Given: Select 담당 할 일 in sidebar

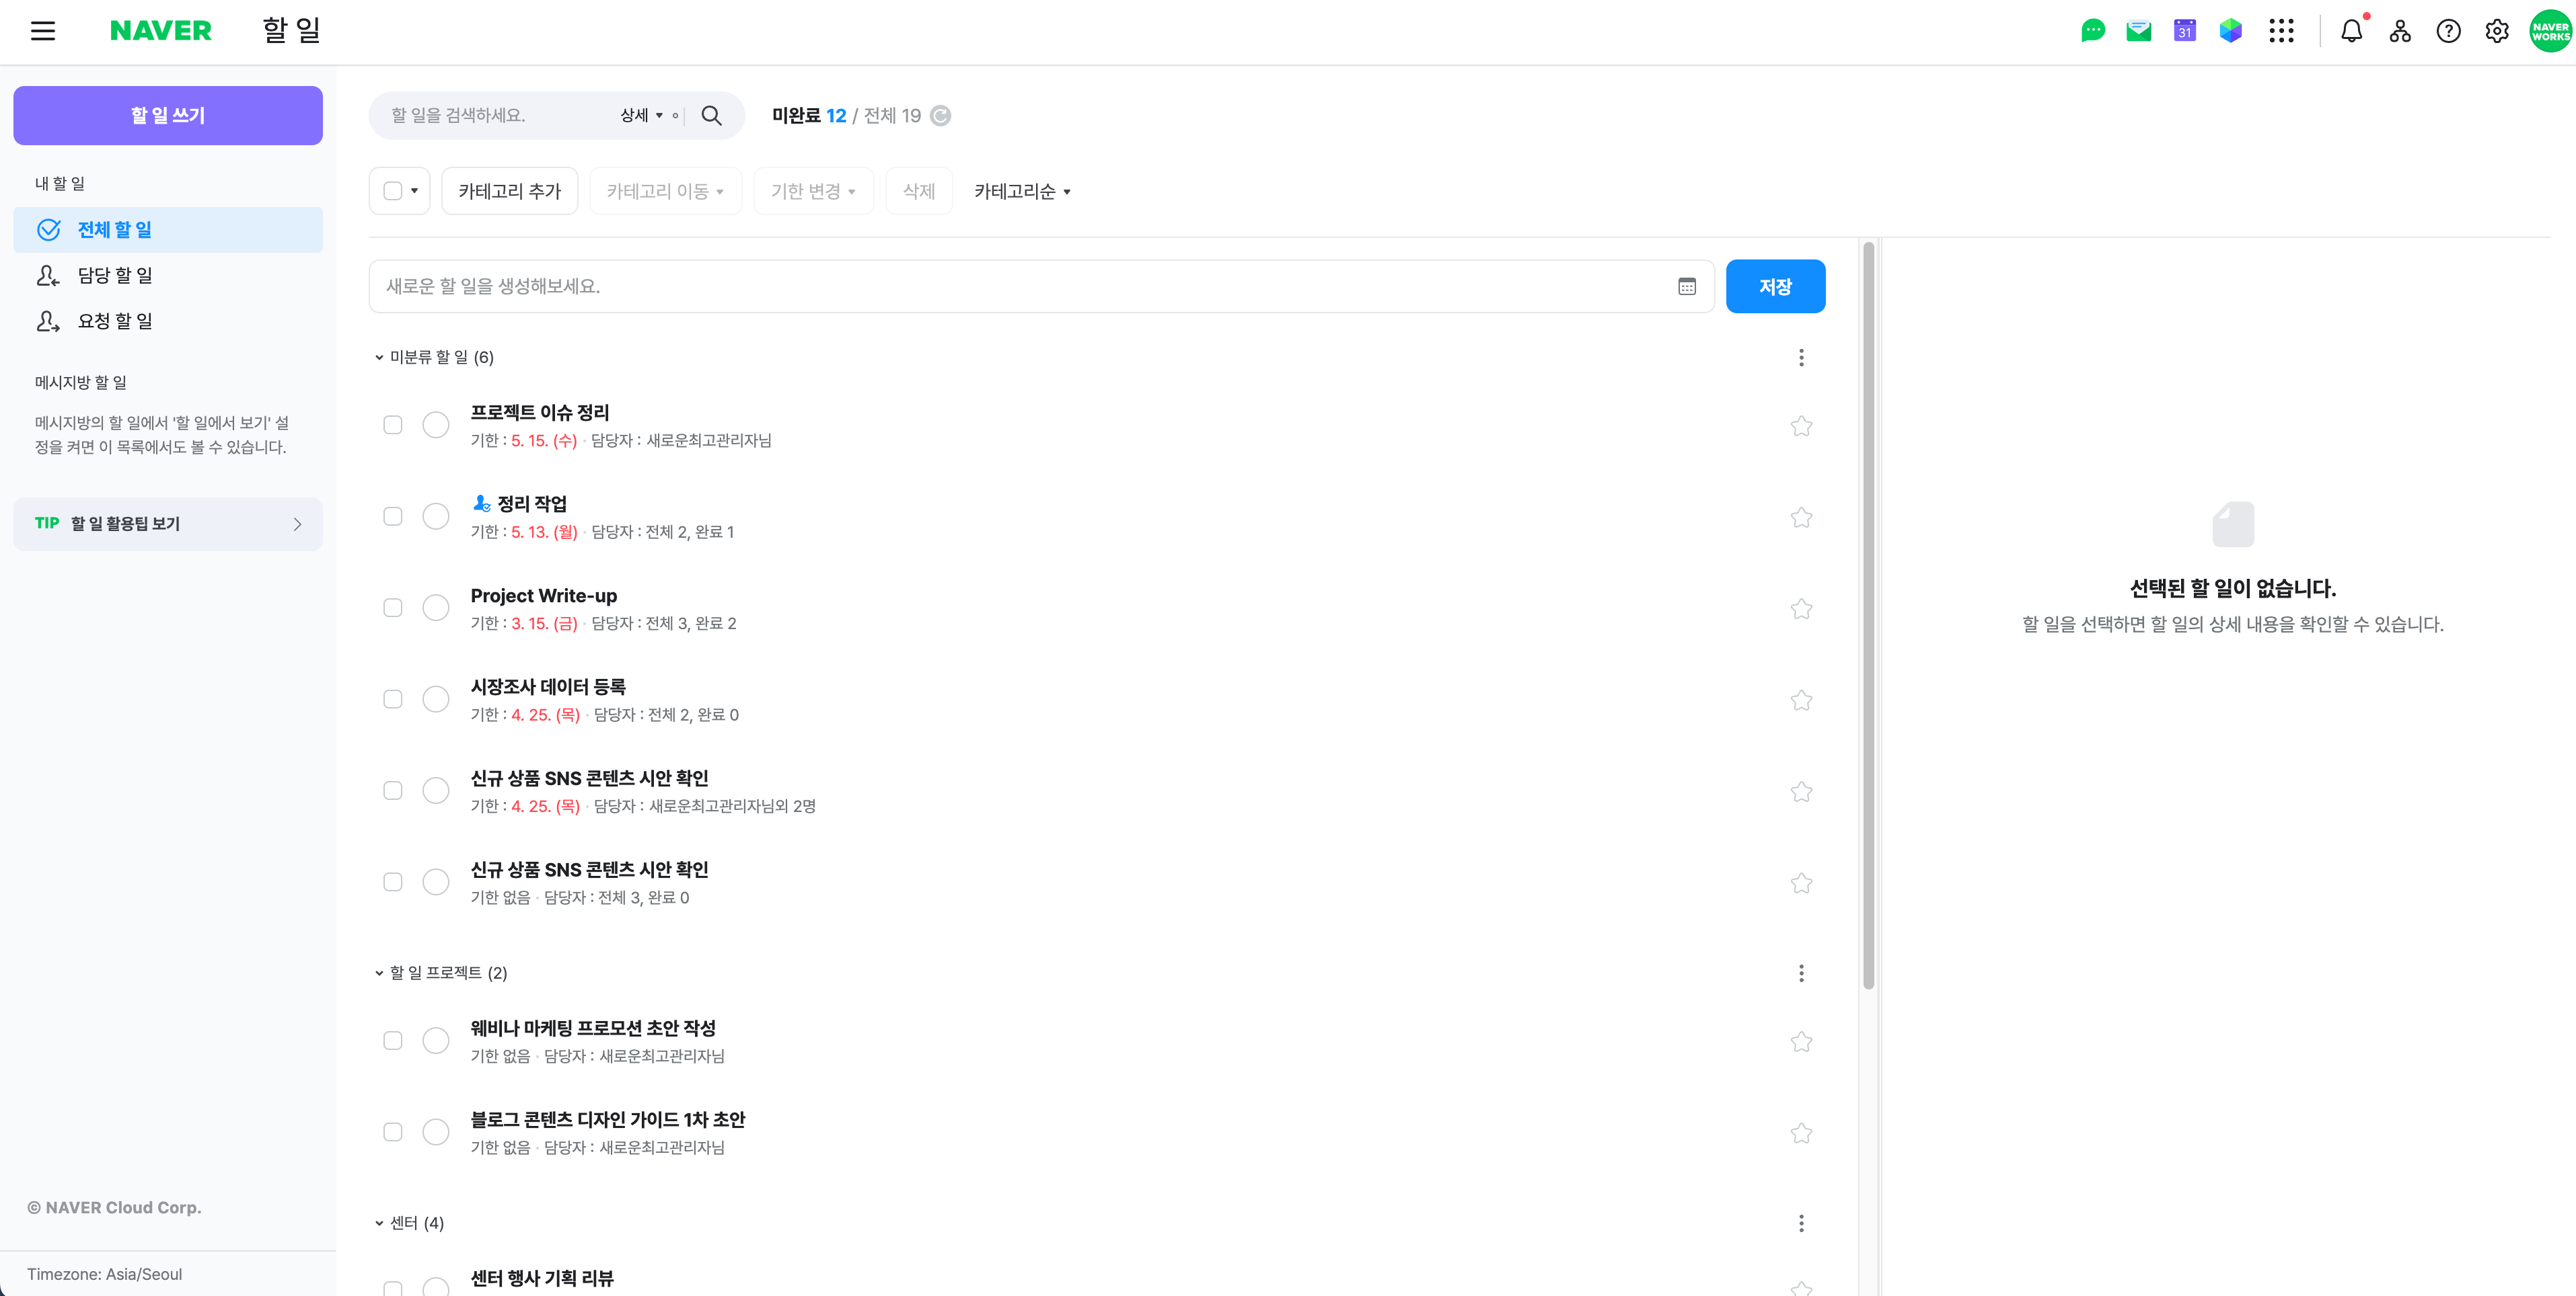Looking at the screenshot, I should pyautogui.click(x=115, y=275).
